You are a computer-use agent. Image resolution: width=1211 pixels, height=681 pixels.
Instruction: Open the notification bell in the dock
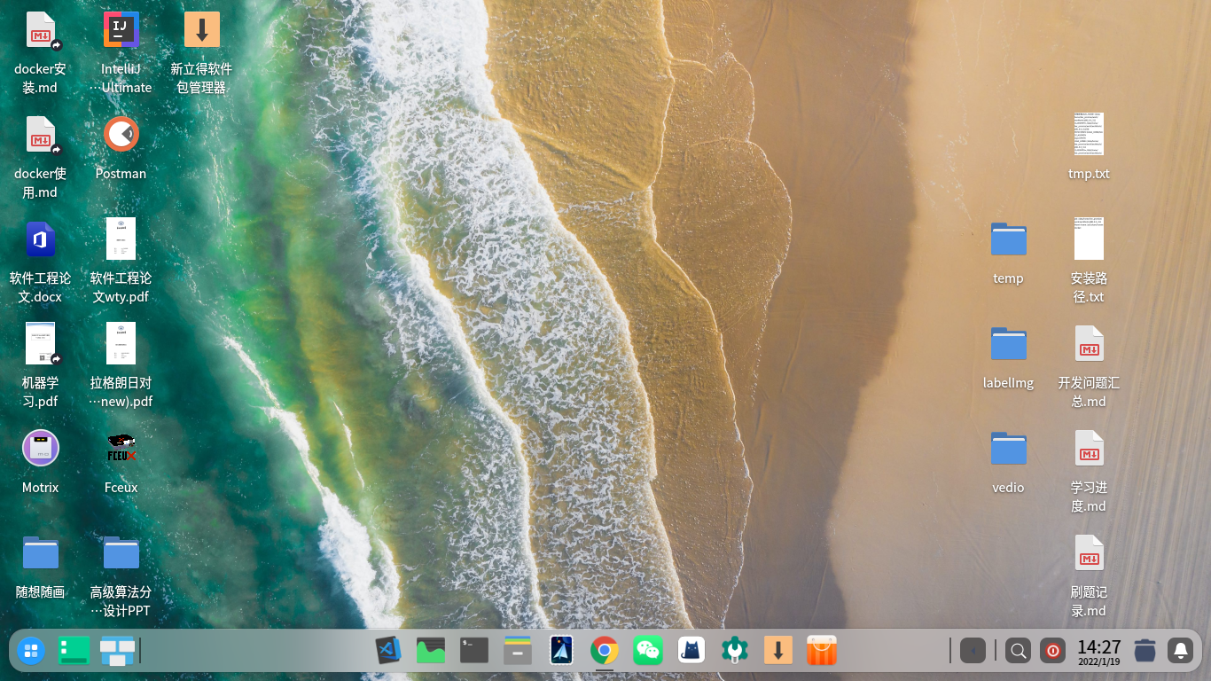point(1180,651)
